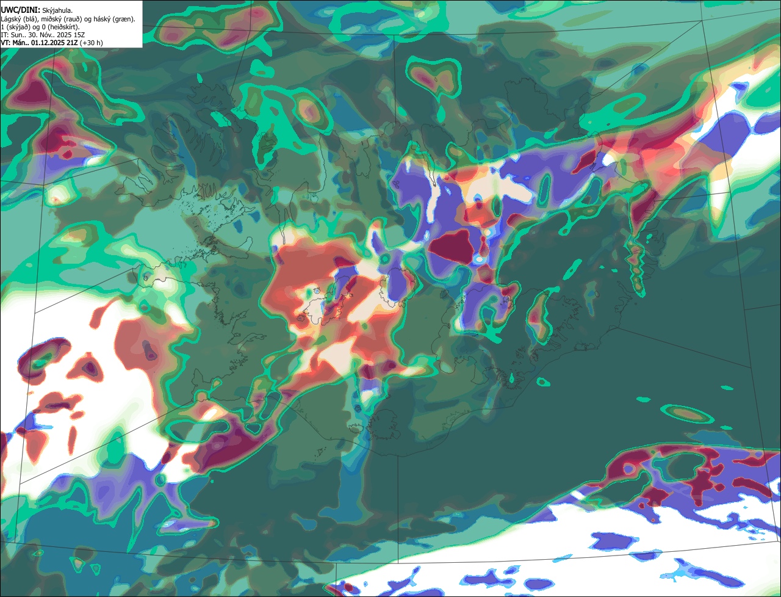Click the 'UWC/DINI: Skýjahula.' title line
Image resolution: width=781 pixels, height=597 pixels.
[36, 10]
